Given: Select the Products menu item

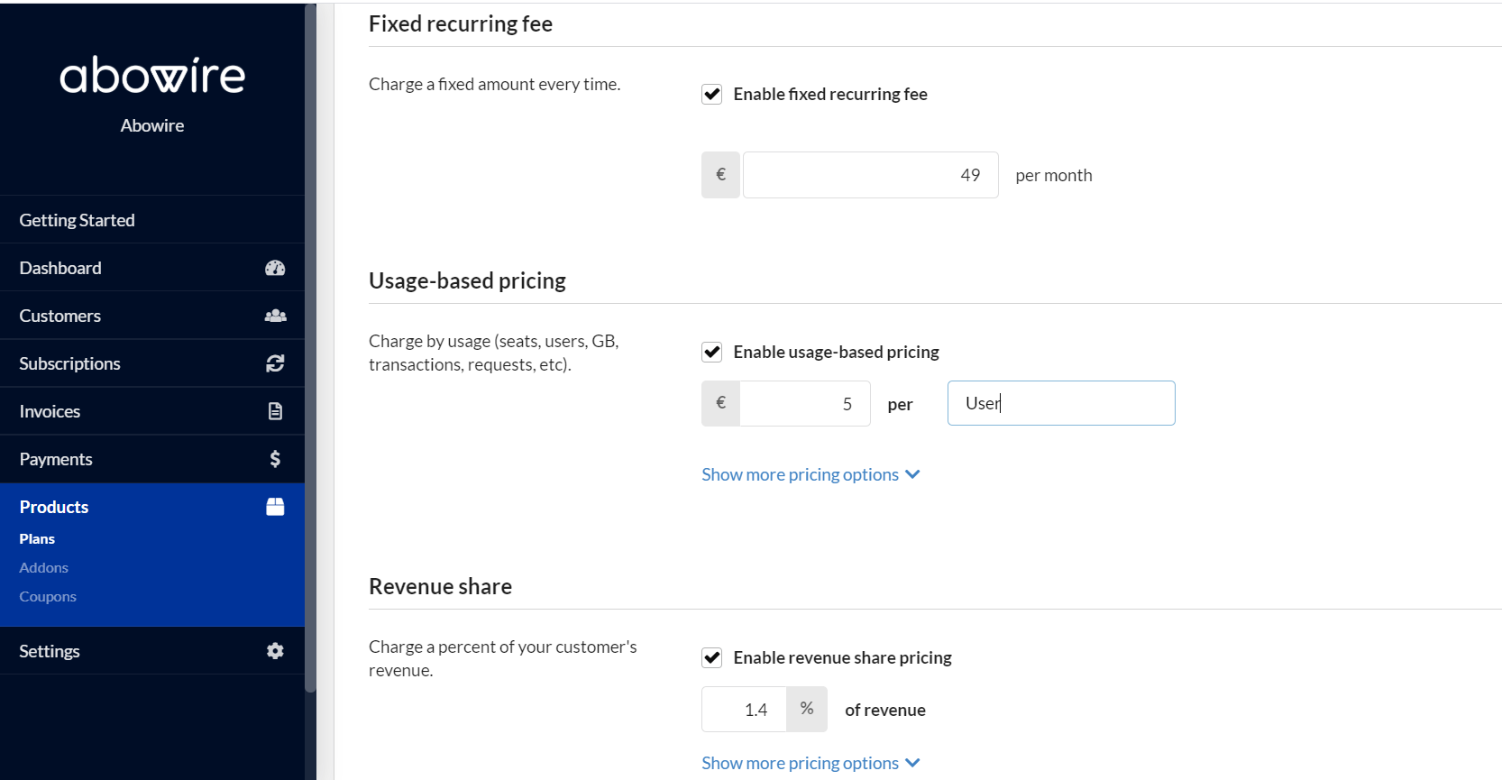Looking at the screenshot, I should coord(152,507).
